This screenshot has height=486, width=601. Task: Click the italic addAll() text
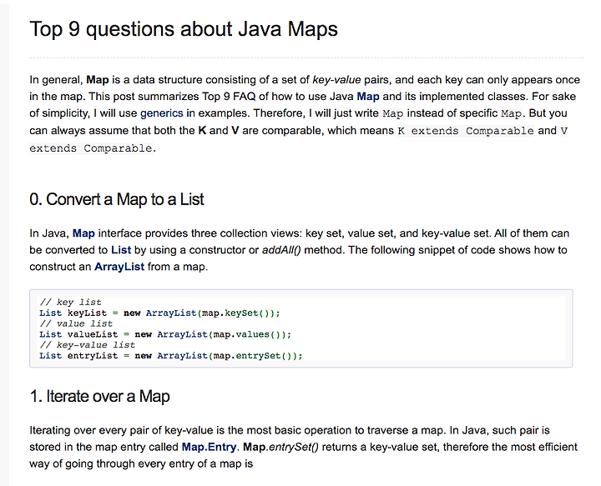[x=281, y=250]
